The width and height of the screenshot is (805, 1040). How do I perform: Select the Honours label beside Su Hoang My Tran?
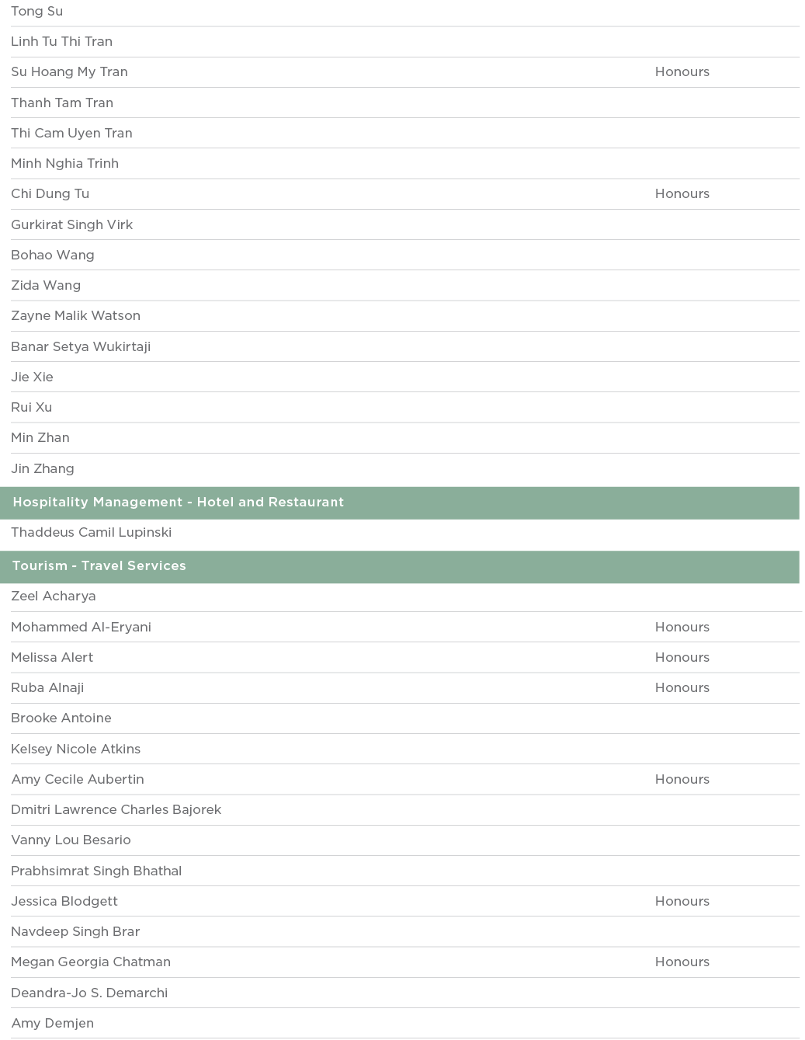(x=682, y=72)
